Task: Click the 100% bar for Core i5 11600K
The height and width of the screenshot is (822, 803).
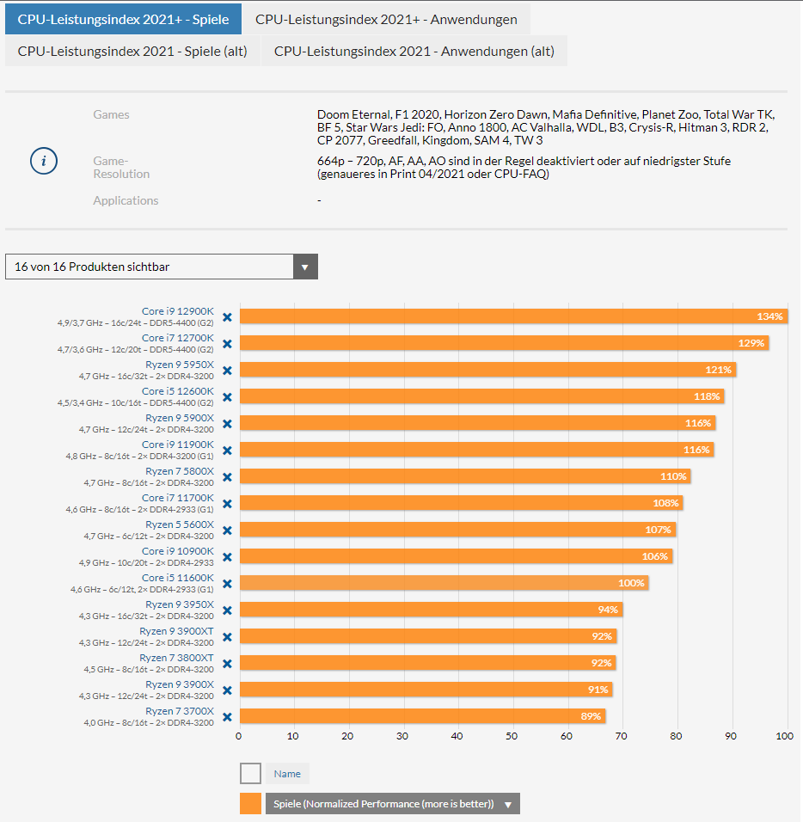Action: click(x=444, y=583)
